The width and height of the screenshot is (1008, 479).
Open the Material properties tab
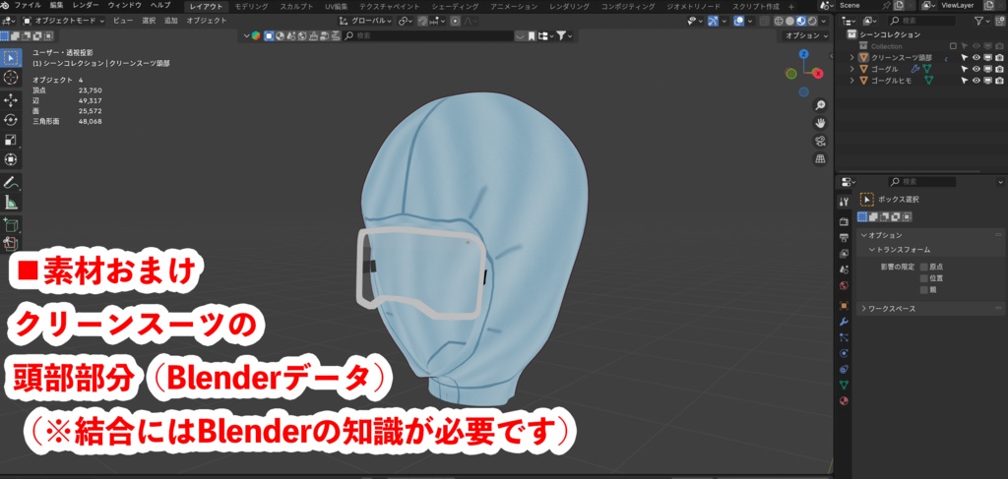(844, 400)
